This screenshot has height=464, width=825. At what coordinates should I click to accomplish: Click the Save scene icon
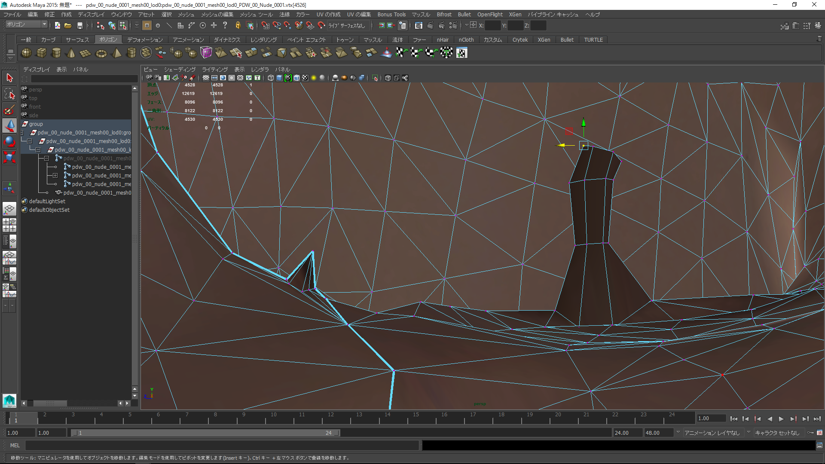coord(79,26)
